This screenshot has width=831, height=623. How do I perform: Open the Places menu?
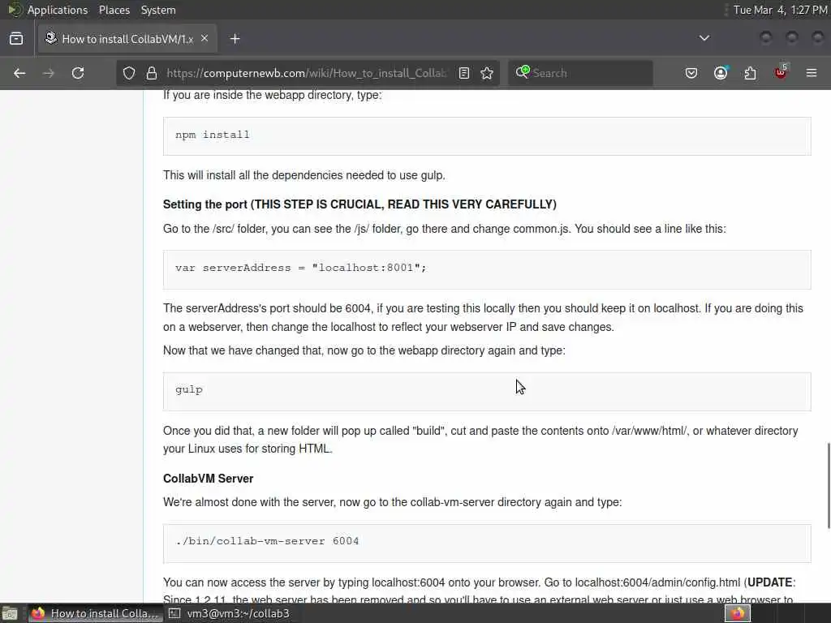(x=114, y=10)
